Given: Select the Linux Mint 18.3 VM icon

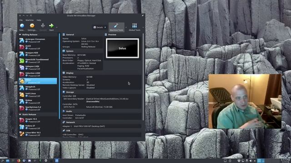Looking at the screenshot, I should click(x=22, y=134).
